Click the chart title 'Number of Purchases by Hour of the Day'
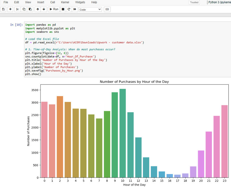This screenshot has width=231, height=187. [134, 82]
